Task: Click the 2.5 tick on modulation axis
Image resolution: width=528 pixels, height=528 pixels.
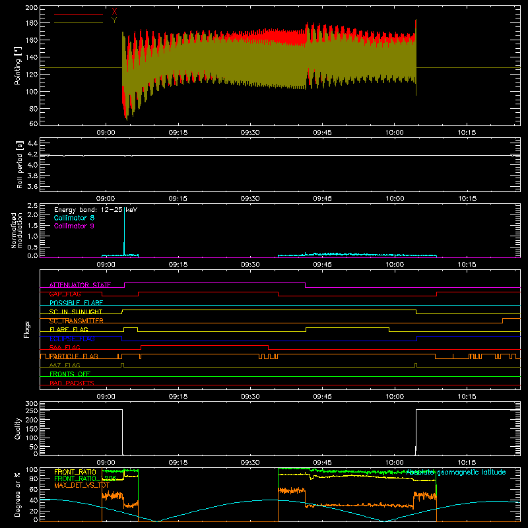Action: pos(32,206)
